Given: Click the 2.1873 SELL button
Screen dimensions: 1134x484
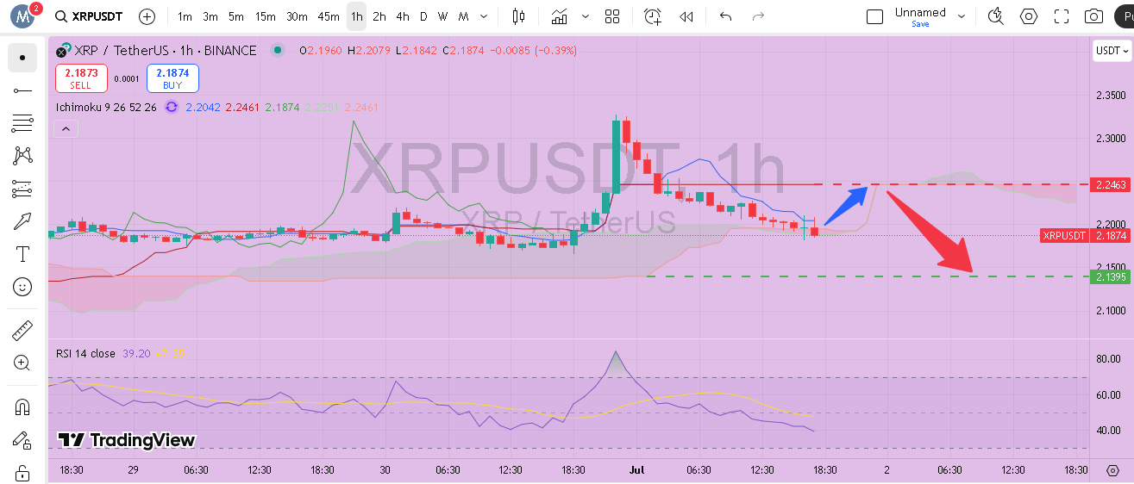Looking at the screenshot, I should click(81, 78).
